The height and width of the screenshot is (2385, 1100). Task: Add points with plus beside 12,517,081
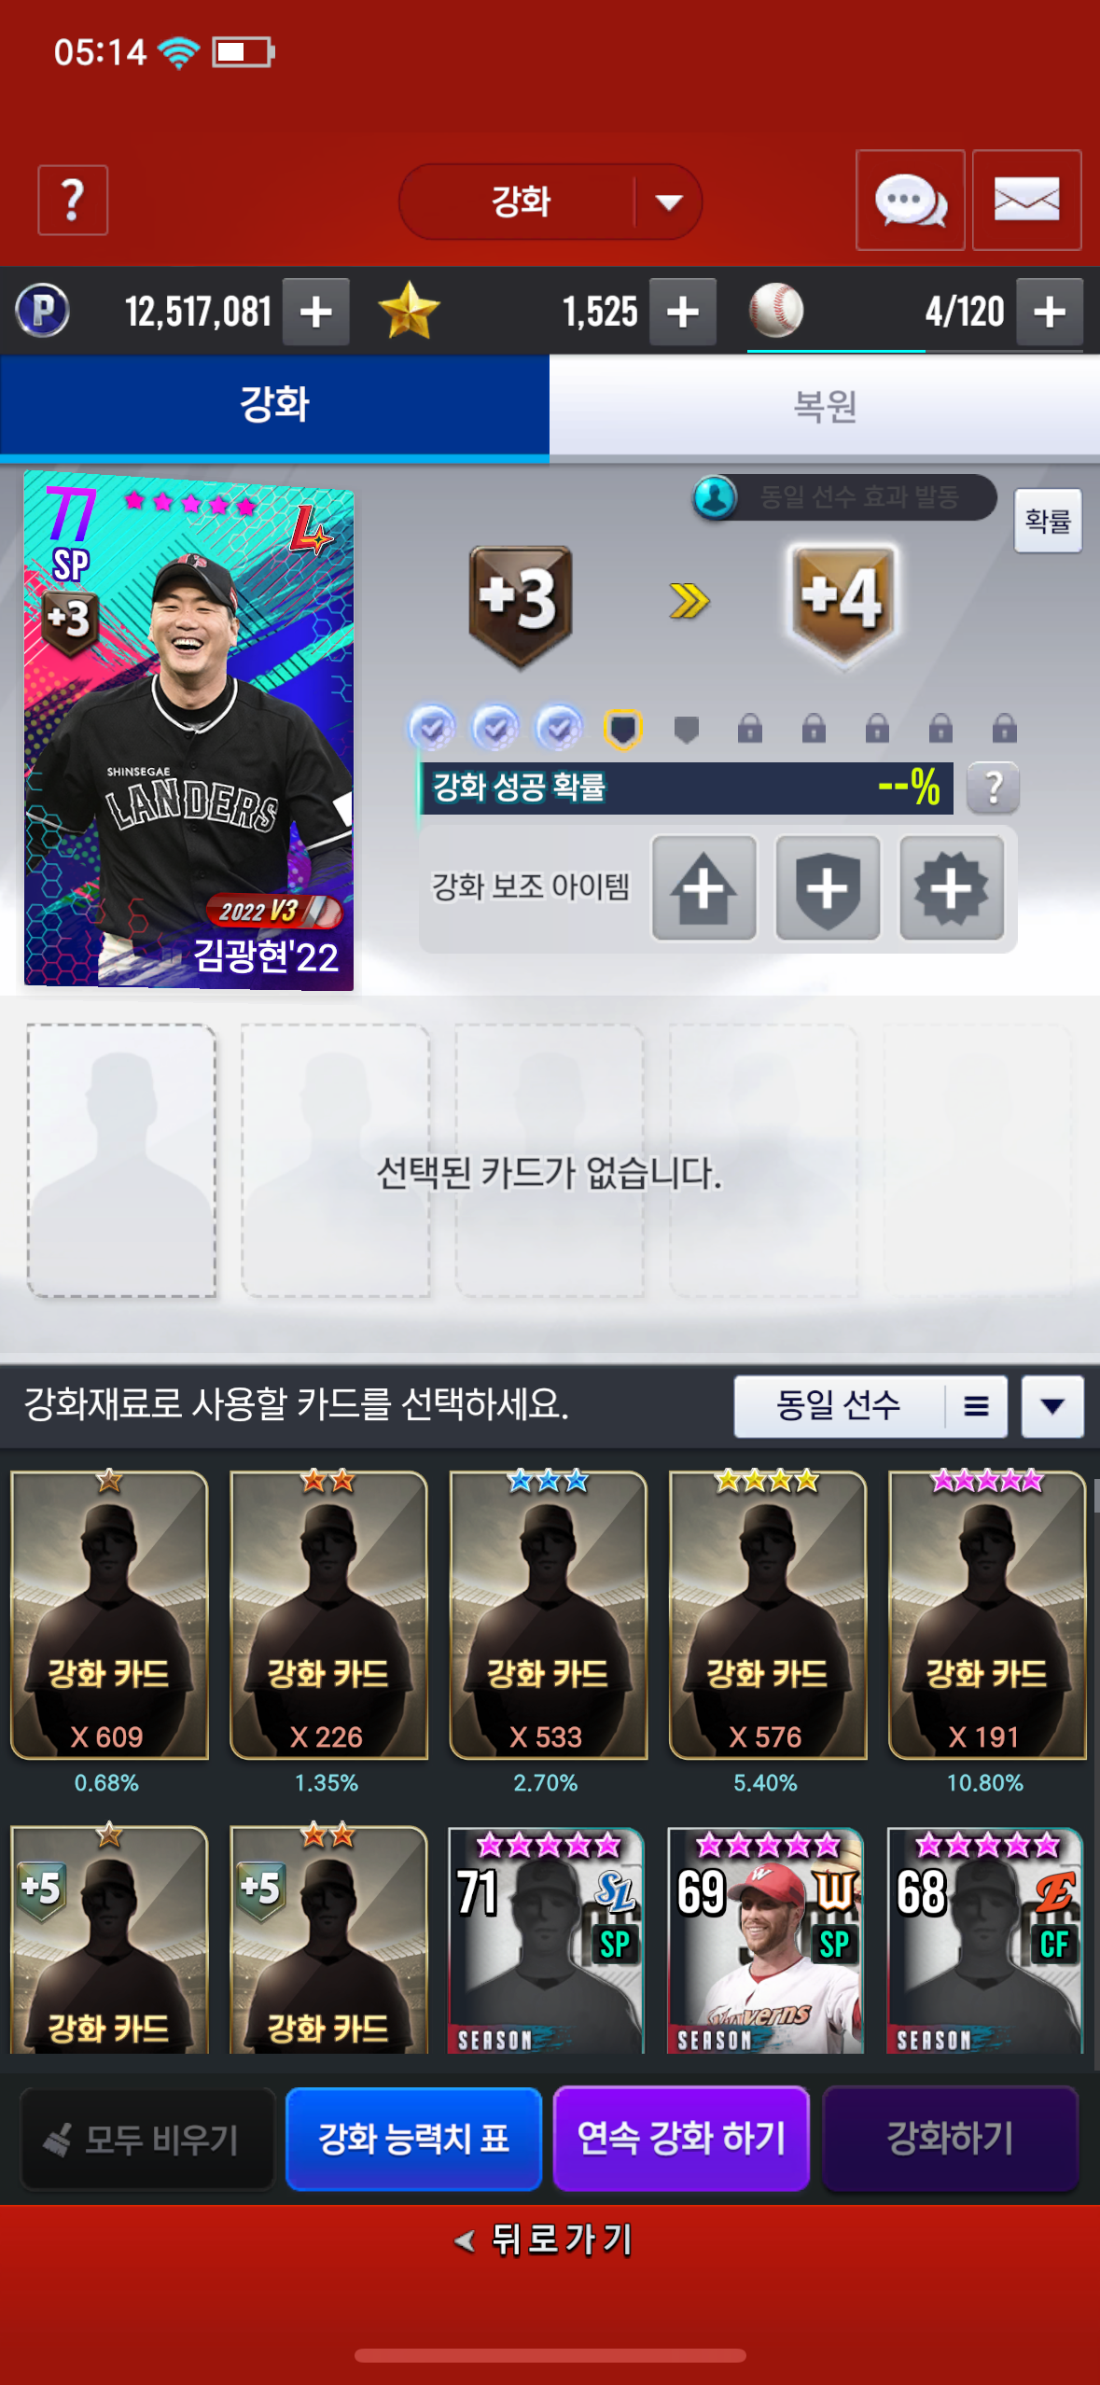pyautogui.click(x=316, y=312)
